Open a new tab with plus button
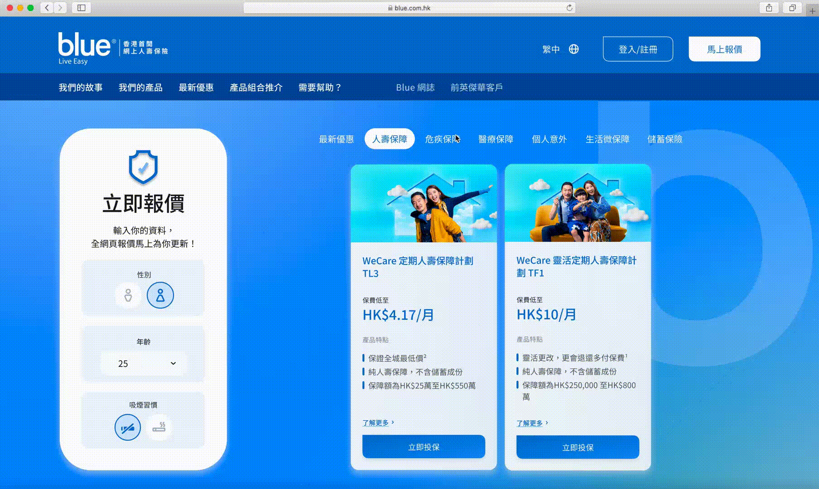The width and height of the screenshot is (819, 489). (x=813, y=11)
